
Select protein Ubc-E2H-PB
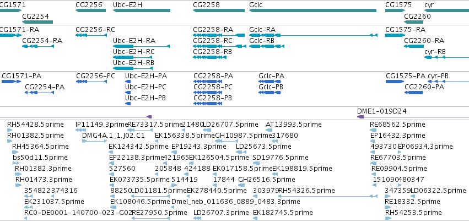[x=128, y=104]
